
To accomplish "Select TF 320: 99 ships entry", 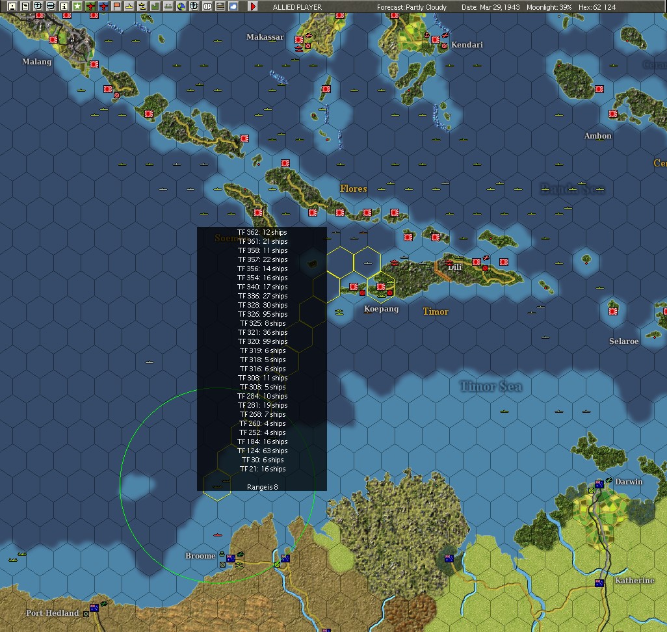I will click(x=263, y=341).
